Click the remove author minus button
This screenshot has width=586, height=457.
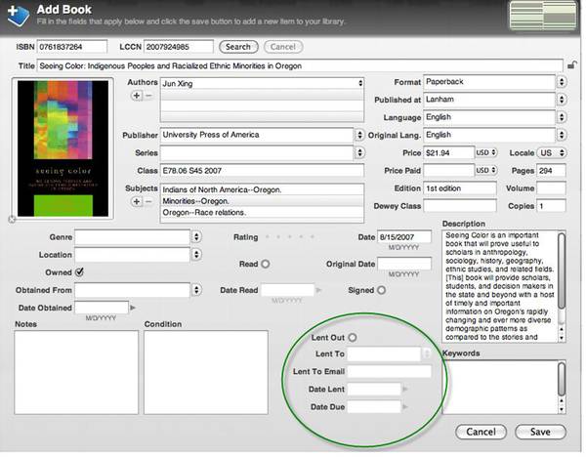(x=147, y=96)
